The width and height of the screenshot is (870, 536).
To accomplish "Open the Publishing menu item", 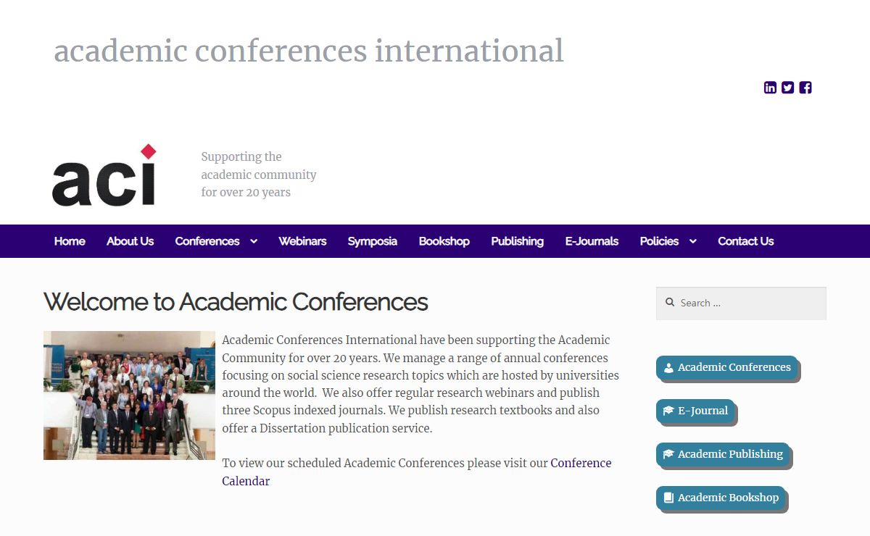I will [x=518, y=241].
